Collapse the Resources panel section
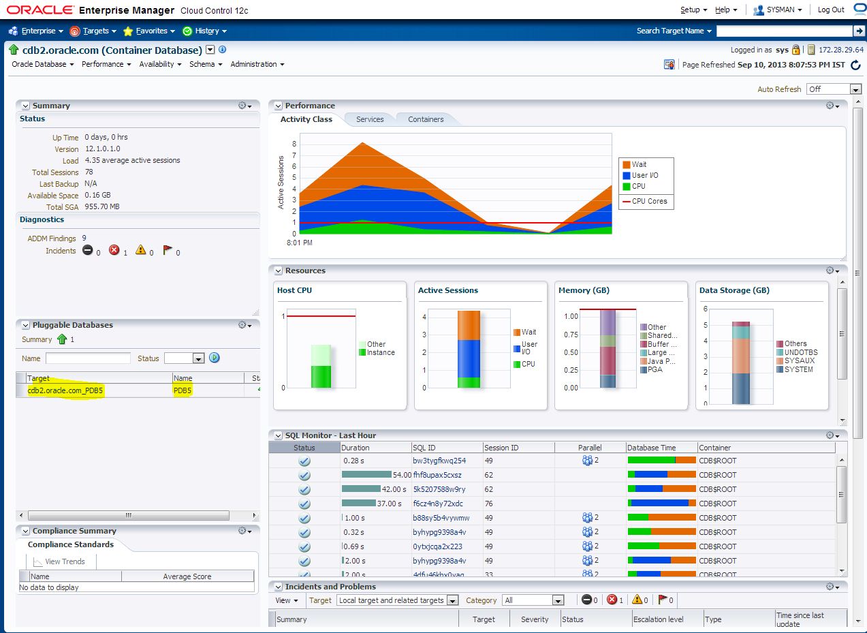Image resolution: width=867 pixels, height=633 pixels. pyautogui.click(x=278, y=271)
